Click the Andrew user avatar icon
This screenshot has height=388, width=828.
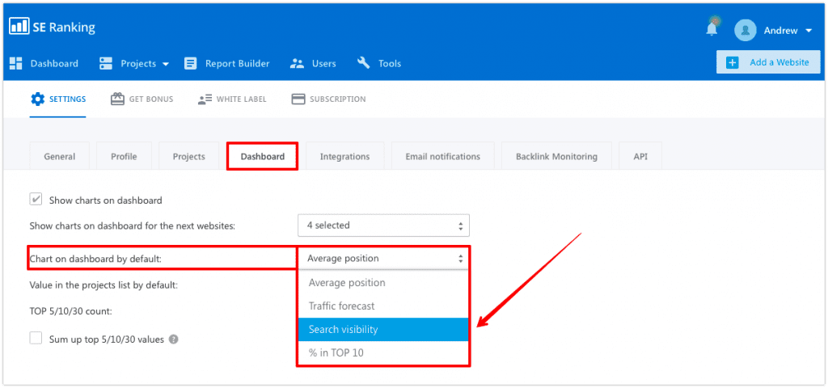tap(746, 31)
